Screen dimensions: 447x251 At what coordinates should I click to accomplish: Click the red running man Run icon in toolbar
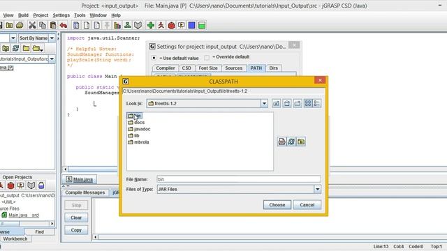click(161, 25)
